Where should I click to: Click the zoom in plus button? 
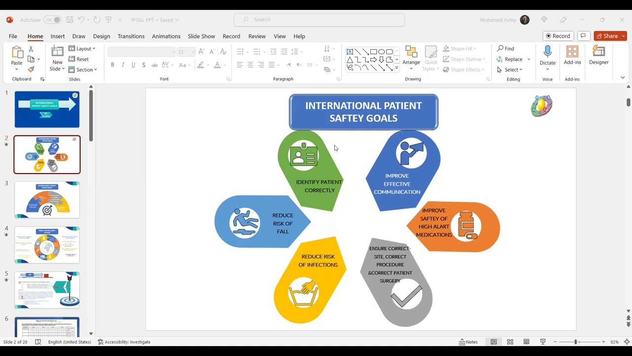click(x=603, y=342)
